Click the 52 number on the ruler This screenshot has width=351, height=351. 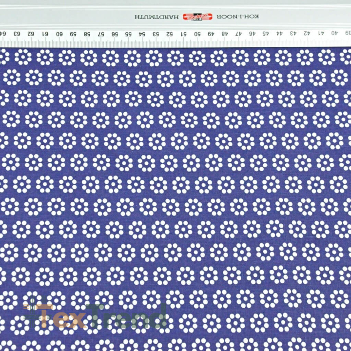pos(170,34)
